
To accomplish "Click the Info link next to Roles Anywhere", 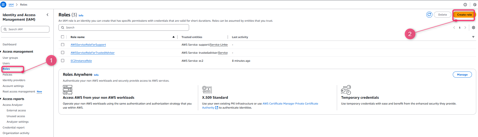I will pyautogui.click(x=96, y=75).
